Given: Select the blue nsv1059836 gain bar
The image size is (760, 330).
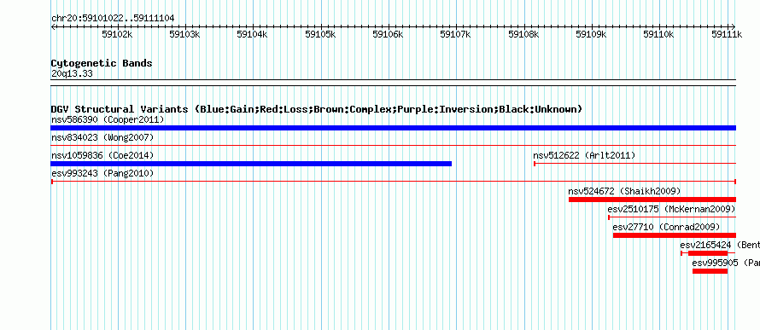Looking at the screenshot, I should tap(251, 164).
